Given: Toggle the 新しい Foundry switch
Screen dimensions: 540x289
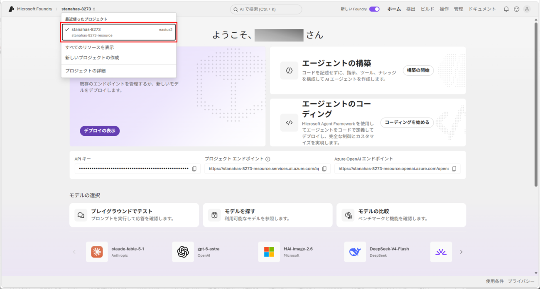Looking at the screenshot, I should click(x=374, y=9).
